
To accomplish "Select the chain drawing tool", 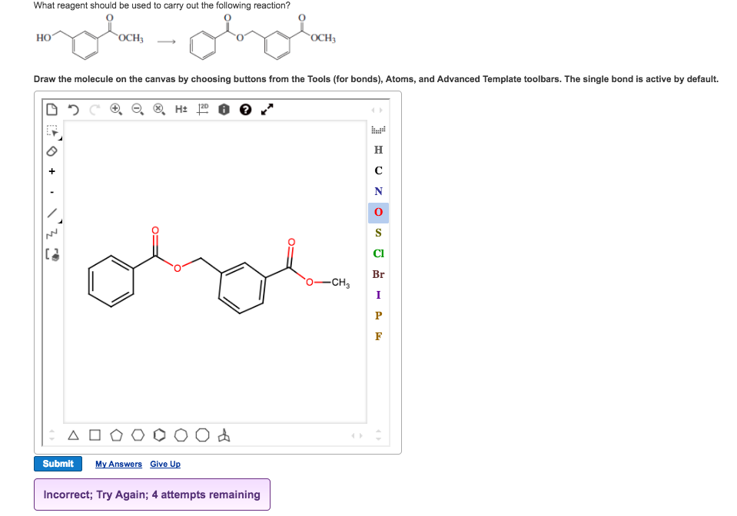I will pos(51,233).
